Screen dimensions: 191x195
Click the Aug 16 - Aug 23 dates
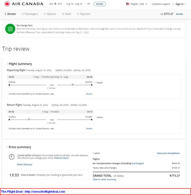74,4
